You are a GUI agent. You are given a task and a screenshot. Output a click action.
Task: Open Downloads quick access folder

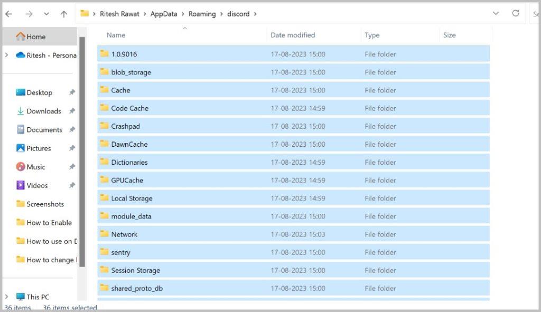[43, 111]
